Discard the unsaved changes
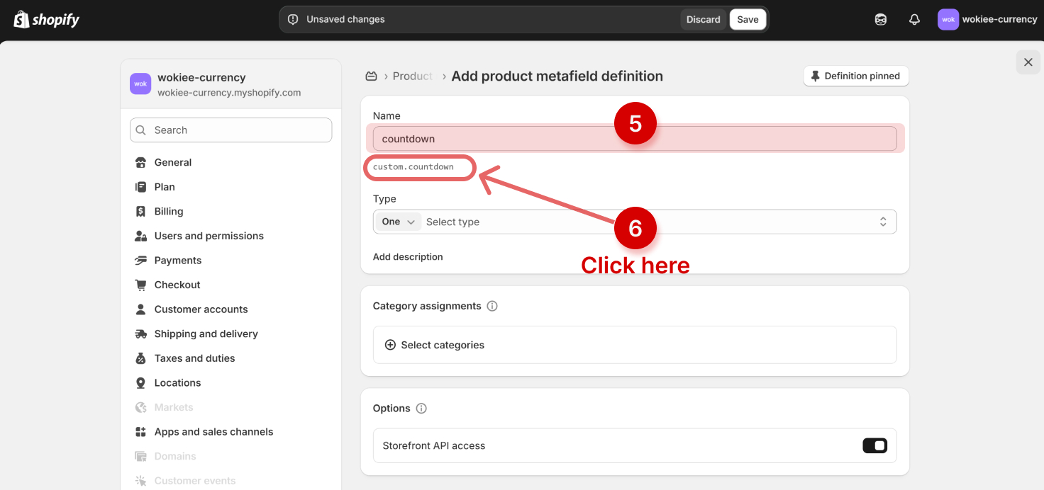 click(x=703, y=20)
